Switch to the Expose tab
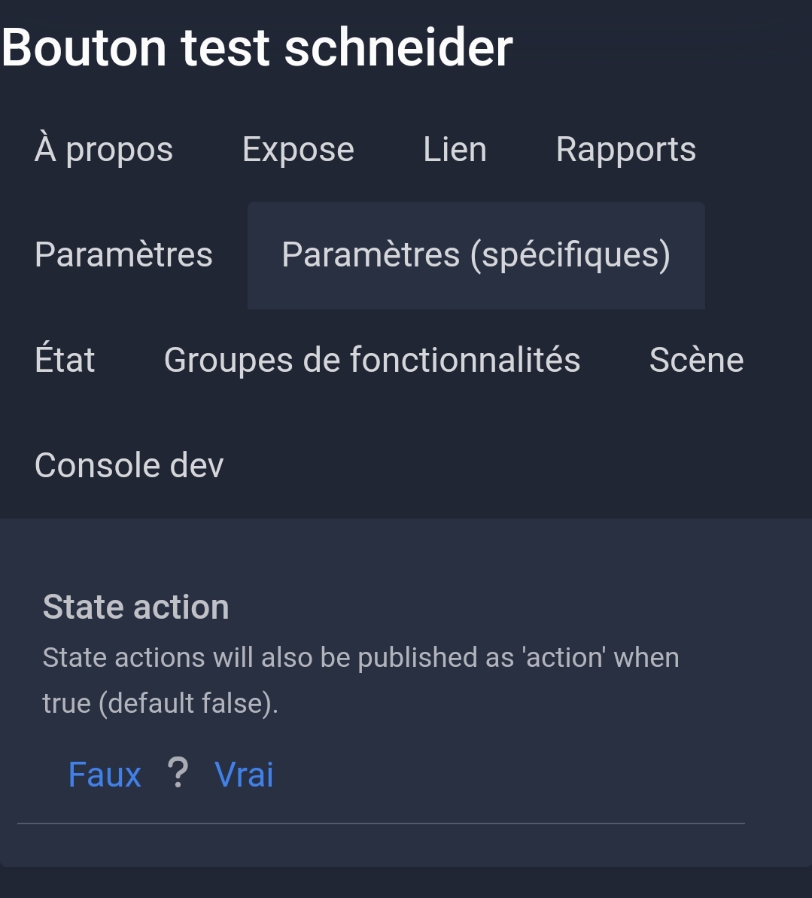The width and height of the screenshot is (812, 898). (x=298, y=150)
